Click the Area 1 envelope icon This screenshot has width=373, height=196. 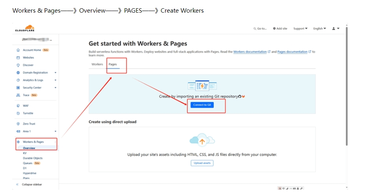[x=18, y=131]
